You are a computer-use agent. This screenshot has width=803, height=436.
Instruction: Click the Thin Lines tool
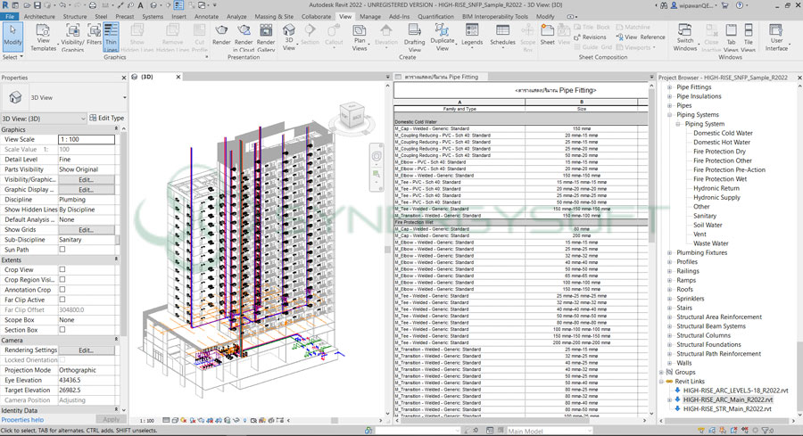112,36
